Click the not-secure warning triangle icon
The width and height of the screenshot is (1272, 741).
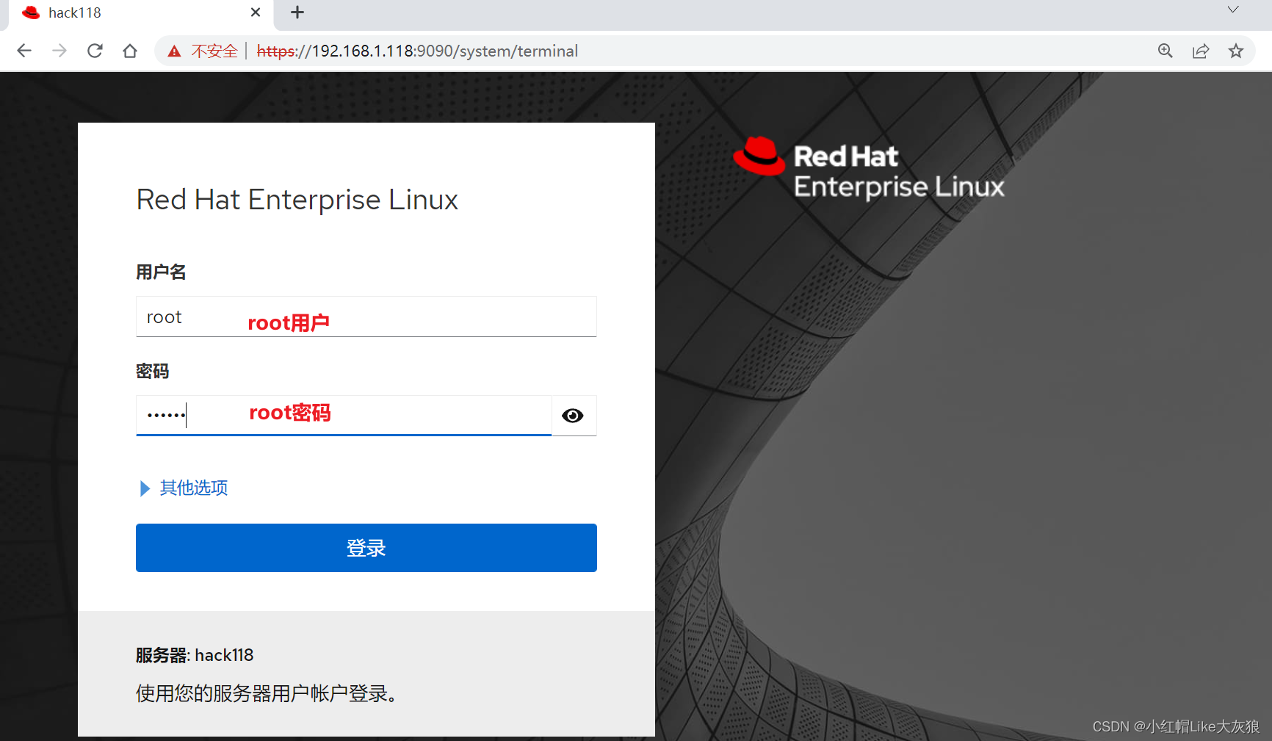pos(174,51)
